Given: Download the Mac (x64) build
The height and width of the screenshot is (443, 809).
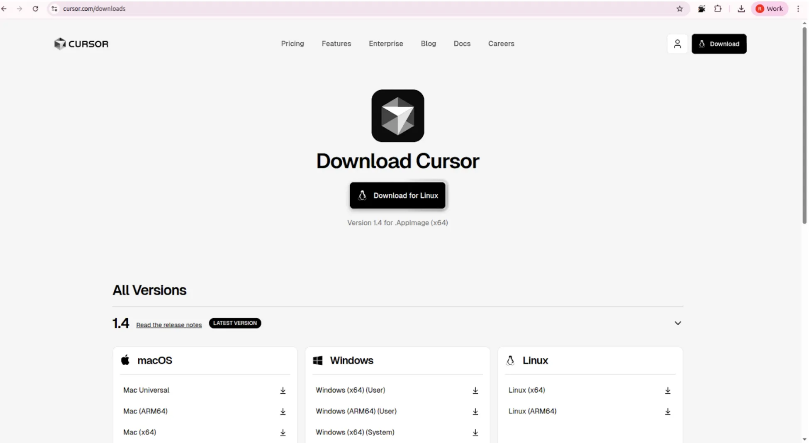Looking at the screenshot, I should [x=283, y=432].
